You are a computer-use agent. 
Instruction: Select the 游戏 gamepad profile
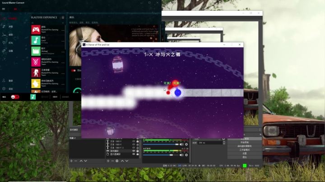pyautogui.click(x=36, y=30)
